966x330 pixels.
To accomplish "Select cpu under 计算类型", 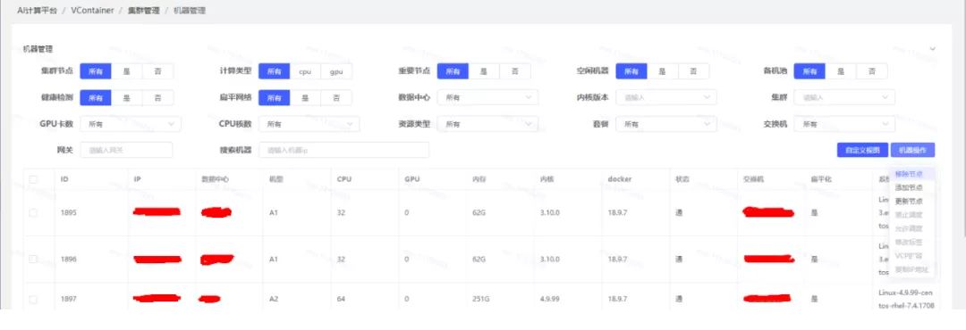I will [306, 71].
